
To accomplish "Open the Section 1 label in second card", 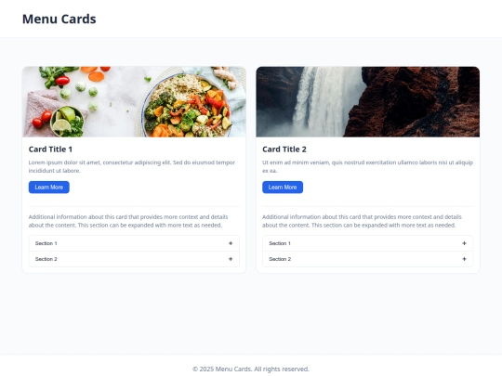I will pyautogui.click(x=280, y=243).
